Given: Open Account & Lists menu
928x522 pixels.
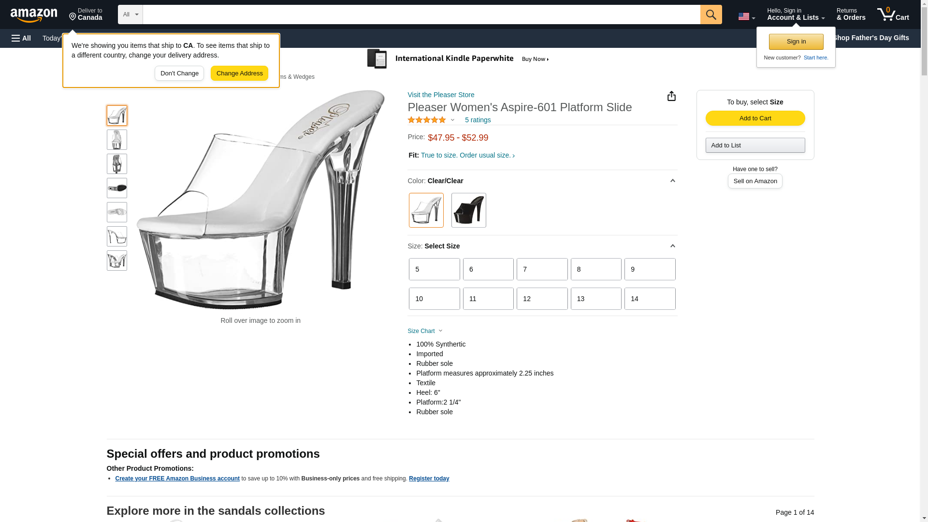Looking at the screenshot, I should 796,14.
